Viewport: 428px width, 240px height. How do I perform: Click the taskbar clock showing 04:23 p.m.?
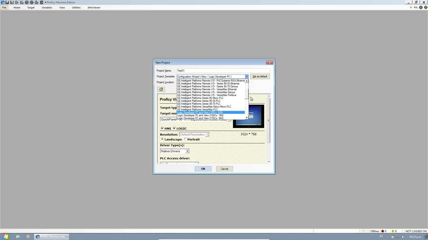click(x=415, y=237)
